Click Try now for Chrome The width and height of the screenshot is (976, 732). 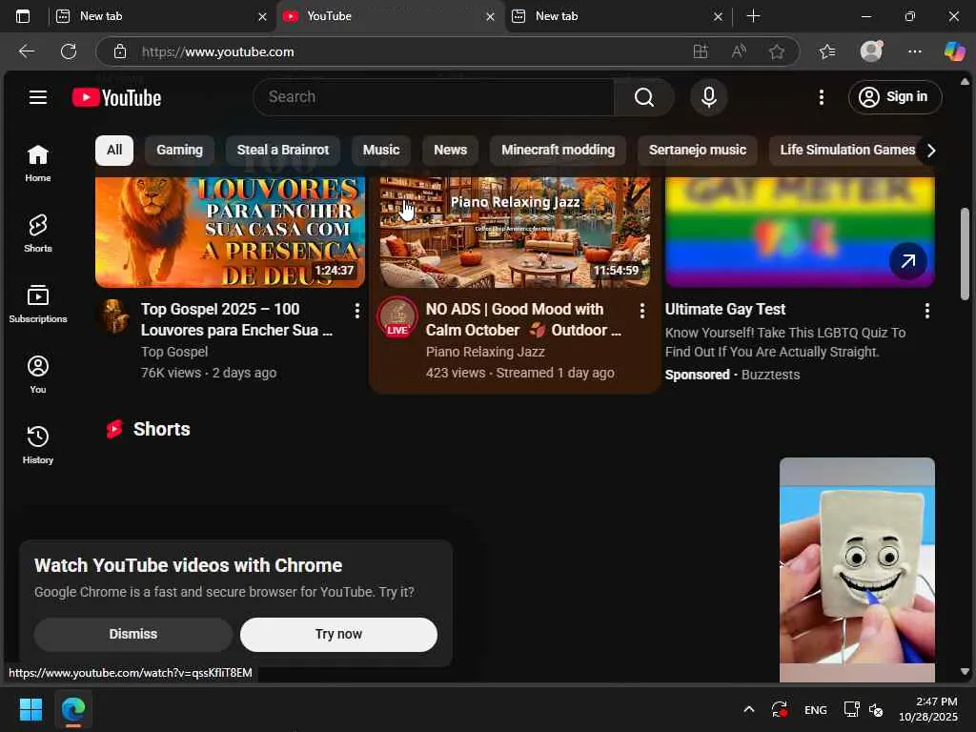[338, 634]
